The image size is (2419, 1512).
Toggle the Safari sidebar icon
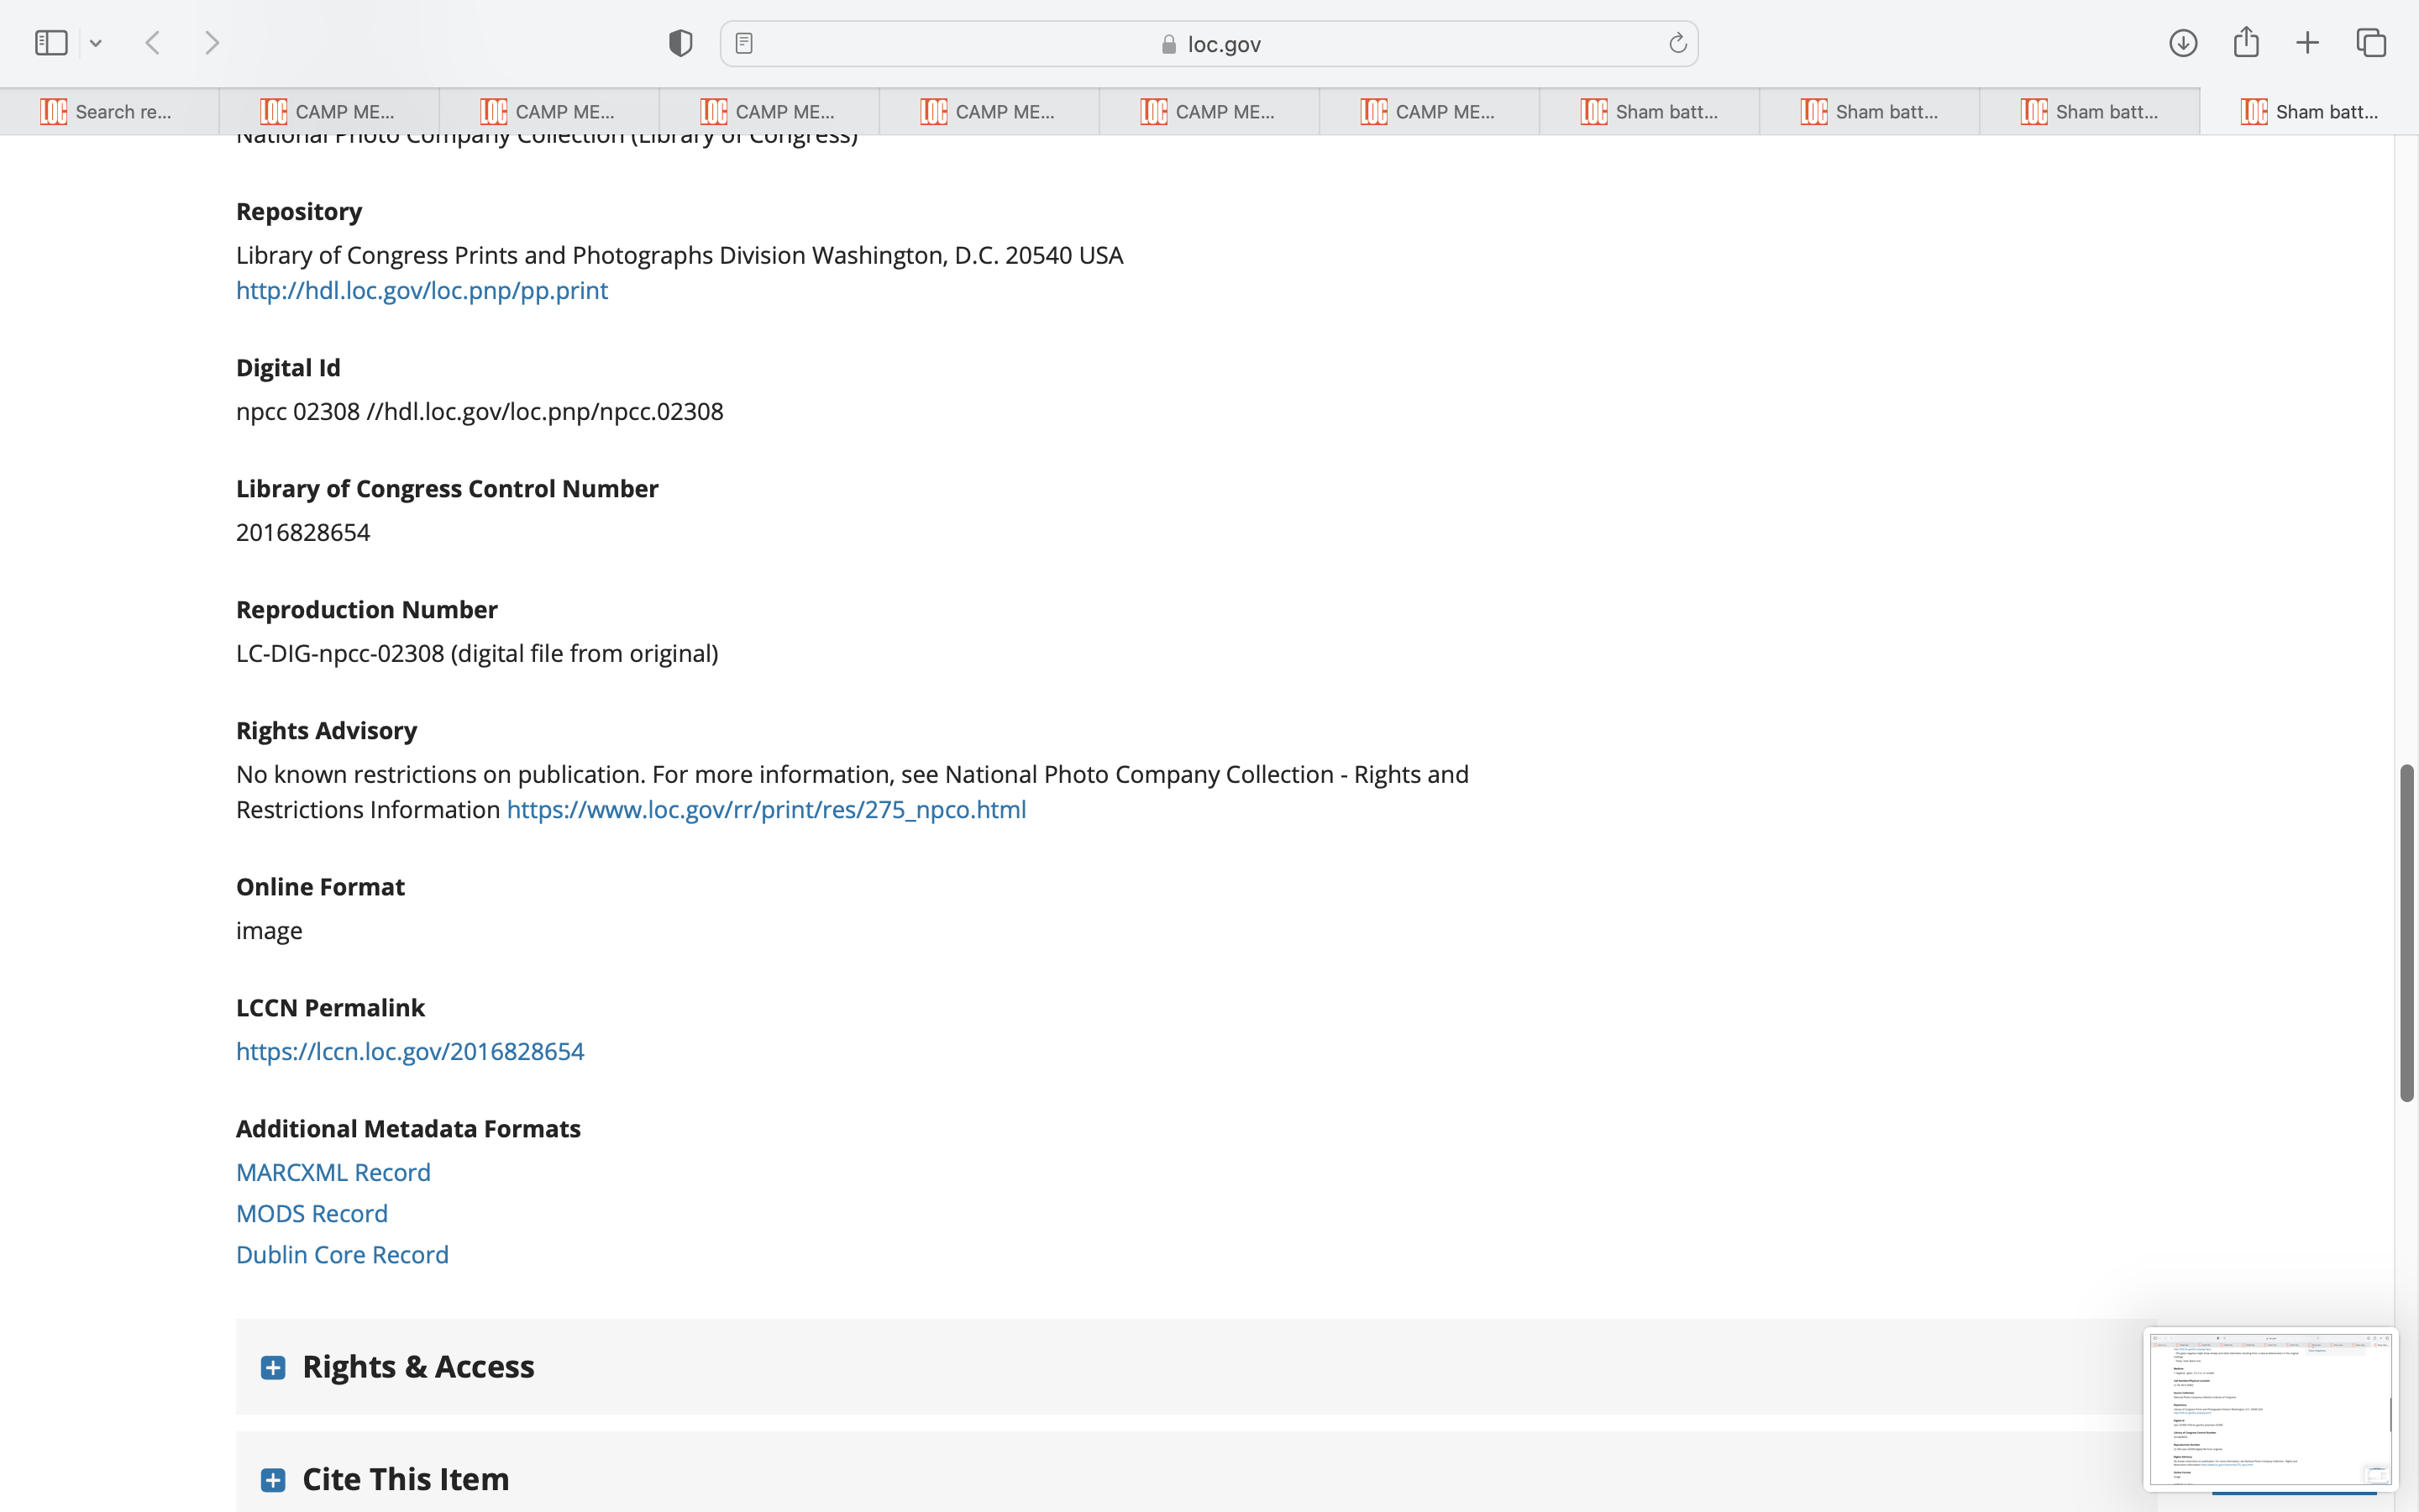tap(51, 43)
